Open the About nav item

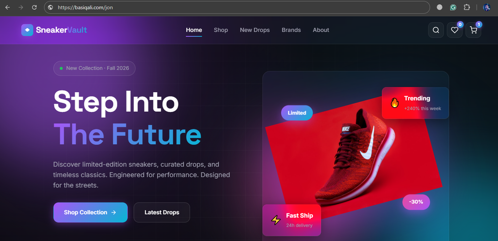(x=321, y=30)
